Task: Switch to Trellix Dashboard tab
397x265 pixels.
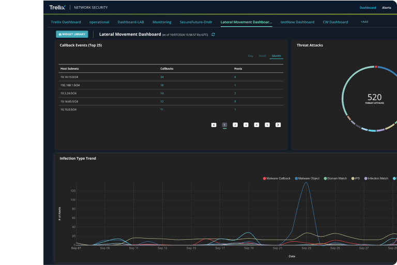Action: (x=66, y=22)
